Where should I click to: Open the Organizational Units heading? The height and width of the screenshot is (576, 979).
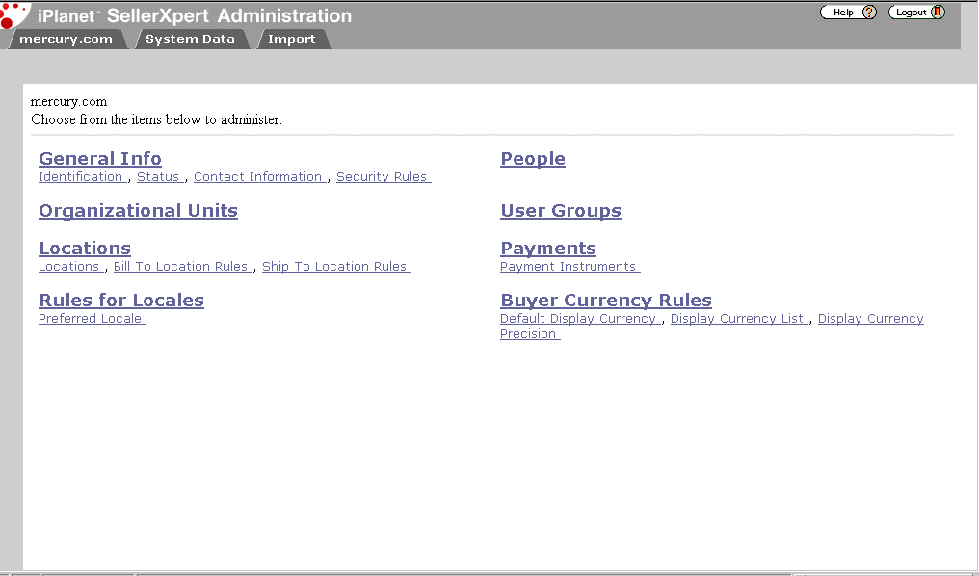(x=138, y=211)
